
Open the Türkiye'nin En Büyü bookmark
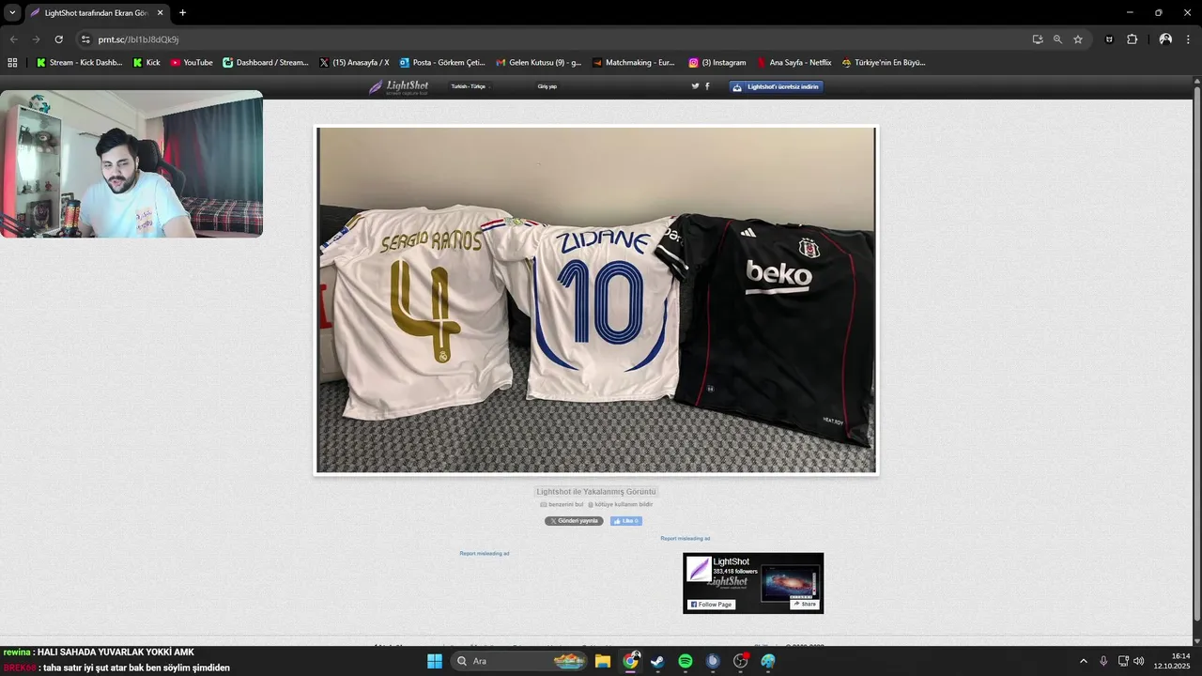884,63
